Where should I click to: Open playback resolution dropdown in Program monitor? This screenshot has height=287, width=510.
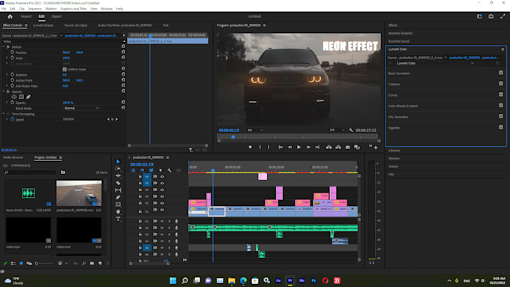point(337,130)
